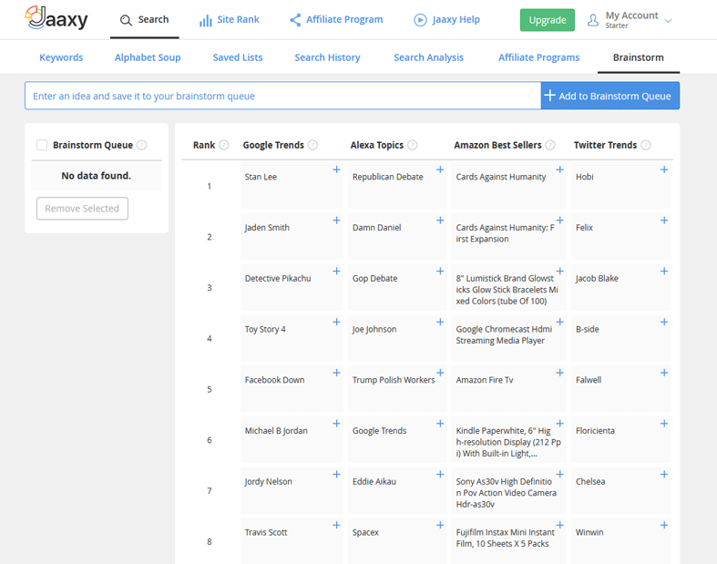Add Republican Debate using its plus icon
Screen dimensions: 717x564
tap(440, 169)
